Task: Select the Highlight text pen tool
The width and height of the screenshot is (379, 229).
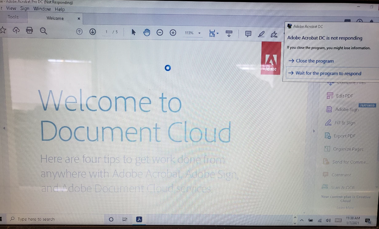Action: point(261,34)
